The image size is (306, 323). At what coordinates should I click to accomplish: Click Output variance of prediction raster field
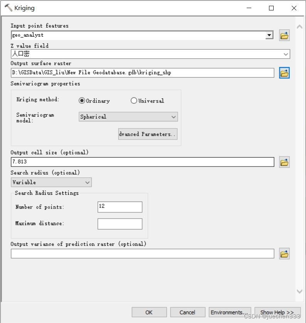coord(143,253)
